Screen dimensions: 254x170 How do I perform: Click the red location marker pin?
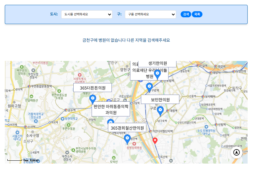tap(155, 140)
